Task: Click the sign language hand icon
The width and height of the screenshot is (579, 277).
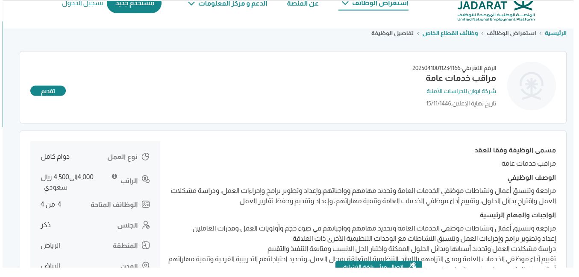Action: [x=412, y=266]
